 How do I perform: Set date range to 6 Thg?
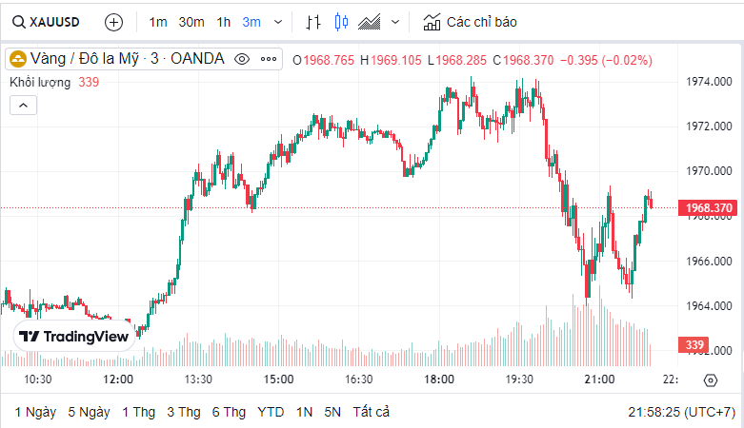[x=229, y=412]
